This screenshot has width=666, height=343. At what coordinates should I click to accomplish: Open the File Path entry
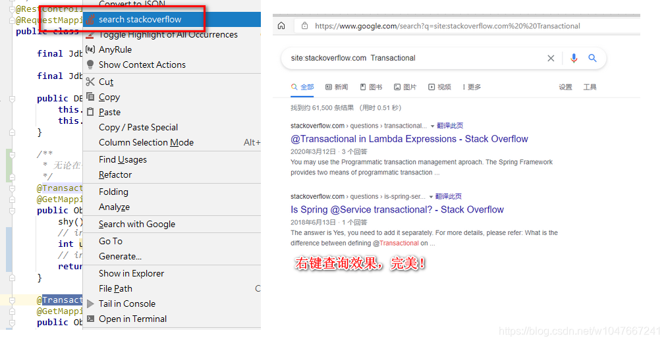[x=115, y=288]
